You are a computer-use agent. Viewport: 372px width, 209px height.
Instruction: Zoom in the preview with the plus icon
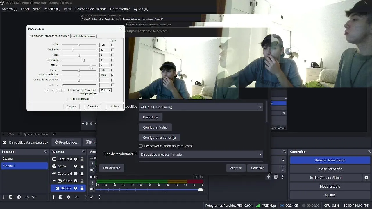coord(19,134)
